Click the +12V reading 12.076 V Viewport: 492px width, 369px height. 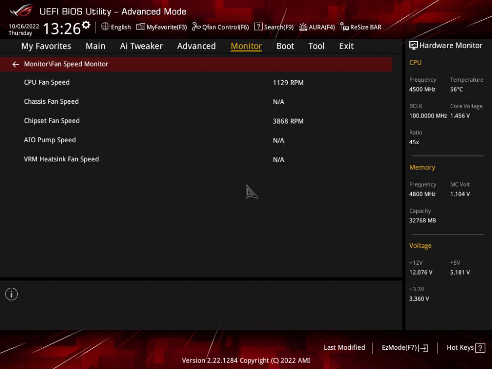[421, 273]
